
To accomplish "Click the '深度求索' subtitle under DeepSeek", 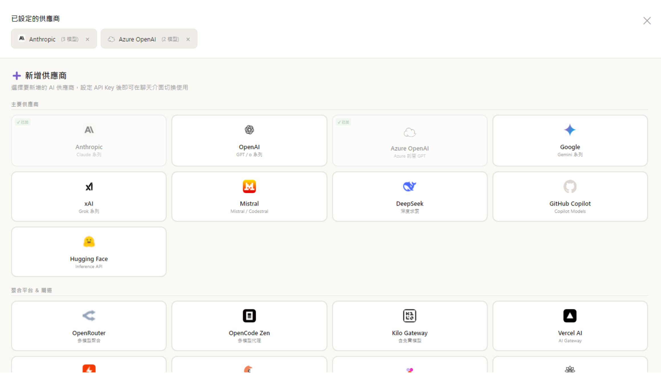I will [x=410, y=211].
